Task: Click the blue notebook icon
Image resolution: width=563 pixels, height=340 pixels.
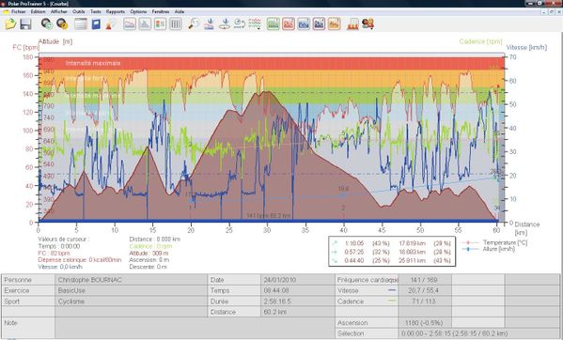Action: 96,24
